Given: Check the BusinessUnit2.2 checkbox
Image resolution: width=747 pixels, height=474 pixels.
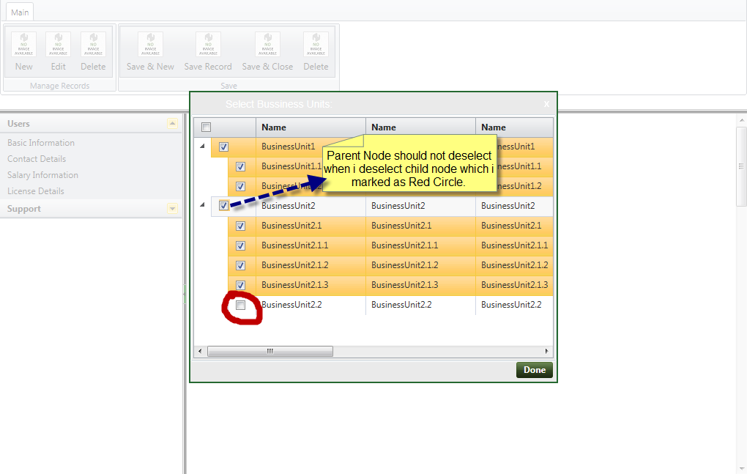Looking at the screenshot, I should point(241,305).
